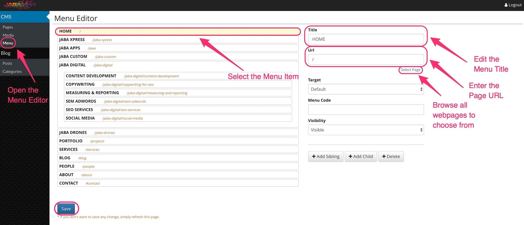Click the Add Sibling button
This screenshot has width=524, height=225.
[x=326, y=157]
